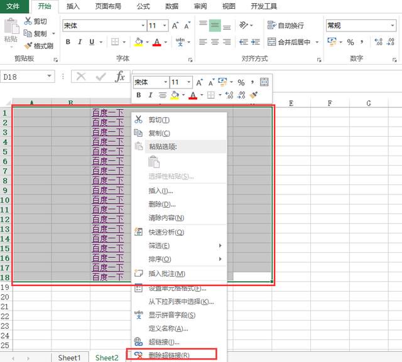Click the comma style icon in ribbon
Viewport: 402px width, 362px height.
click(x=362, y=42)
